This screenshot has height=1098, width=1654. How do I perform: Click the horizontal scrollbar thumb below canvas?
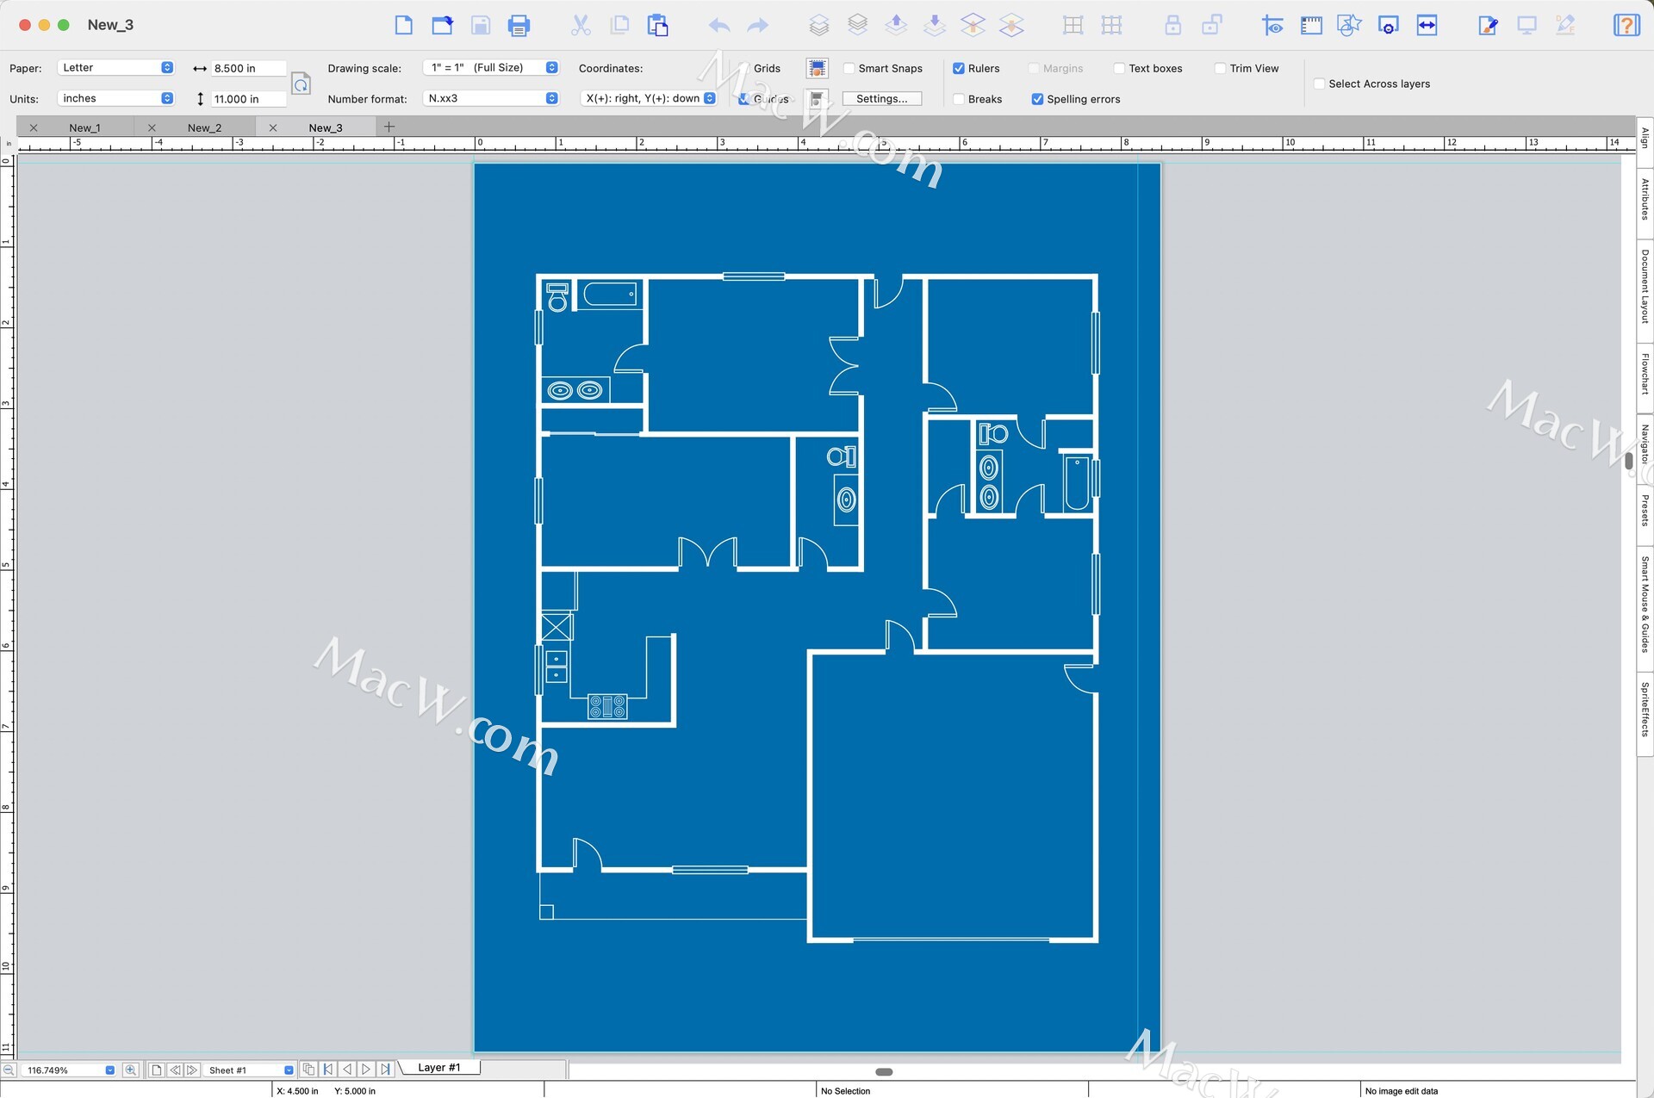884,1072
